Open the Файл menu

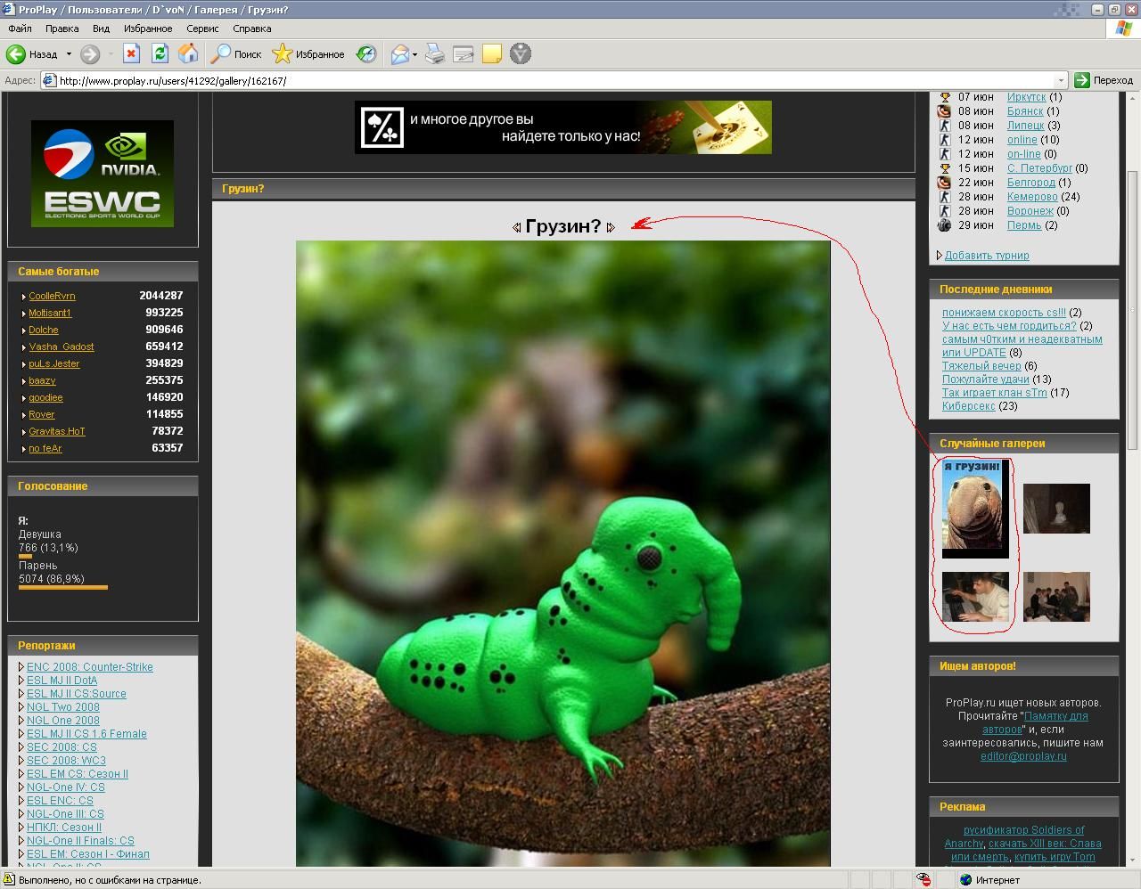pyautogui.click(x=20, y=29)
